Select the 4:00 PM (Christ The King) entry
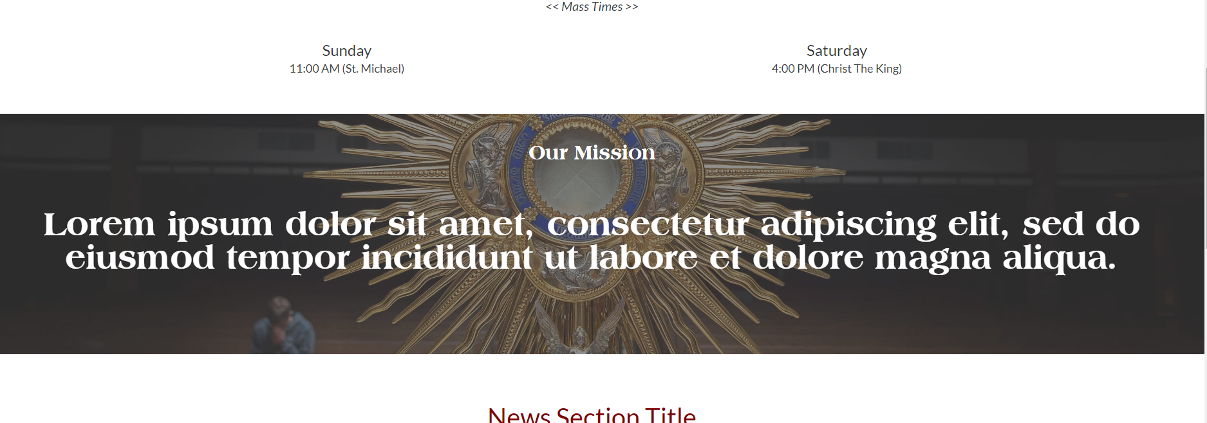Viewport: 1207px width, 423px height. coord(836,69)
